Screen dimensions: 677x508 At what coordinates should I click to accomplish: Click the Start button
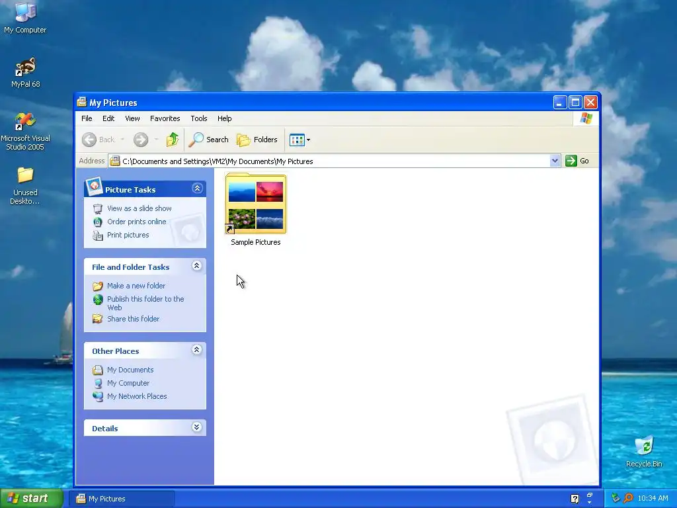pos(32,499)
